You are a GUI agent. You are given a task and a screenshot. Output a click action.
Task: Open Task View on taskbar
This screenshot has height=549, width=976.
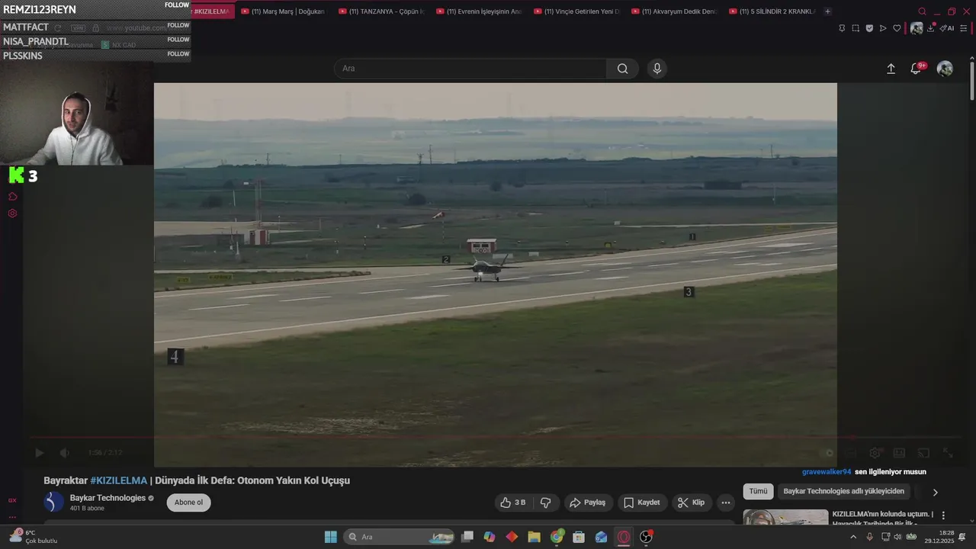tap(468, 537)
